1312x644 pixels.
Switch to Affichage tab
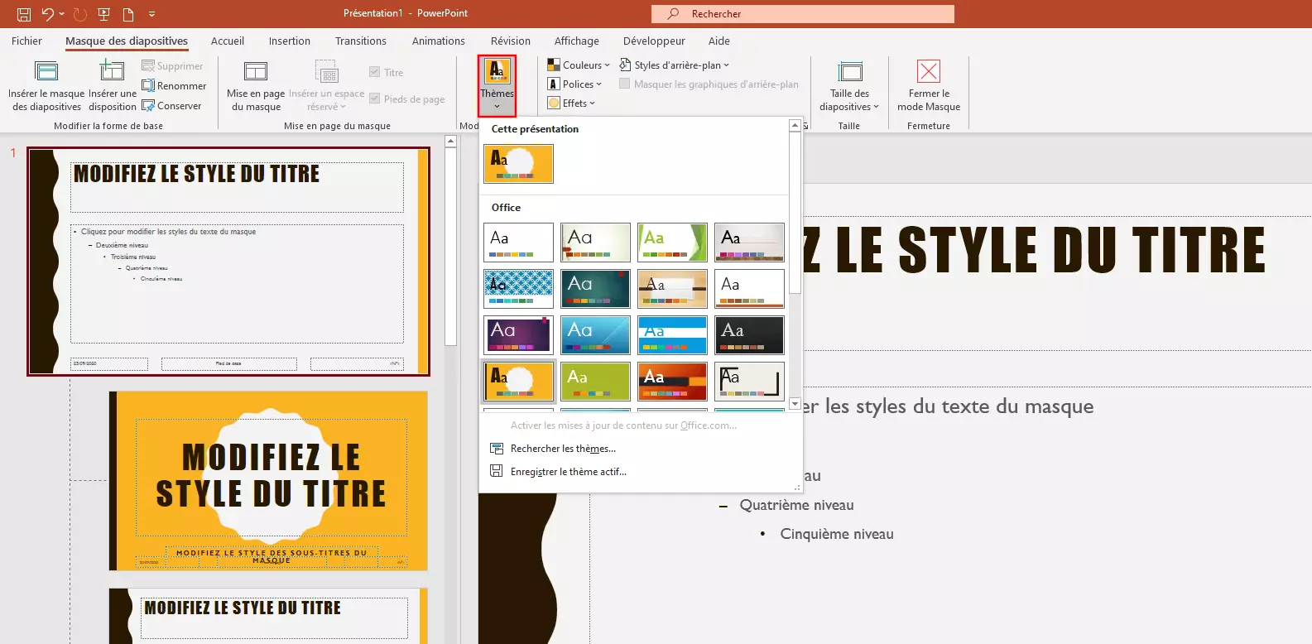coord(577,41)
